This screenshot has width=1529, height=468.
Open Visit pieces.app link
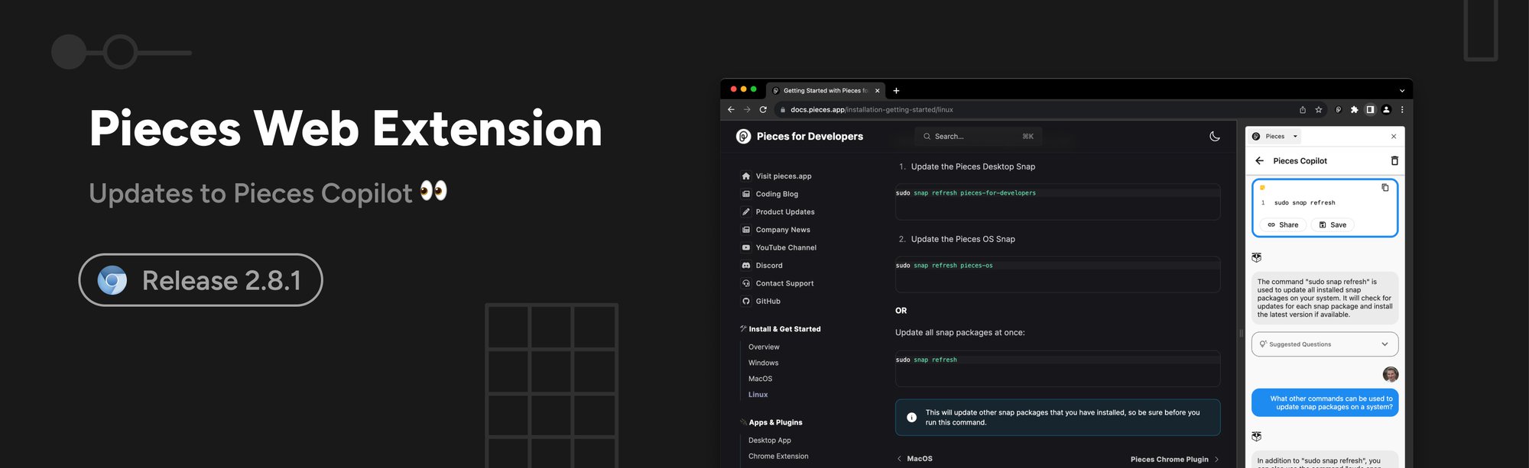coord(784,176)
